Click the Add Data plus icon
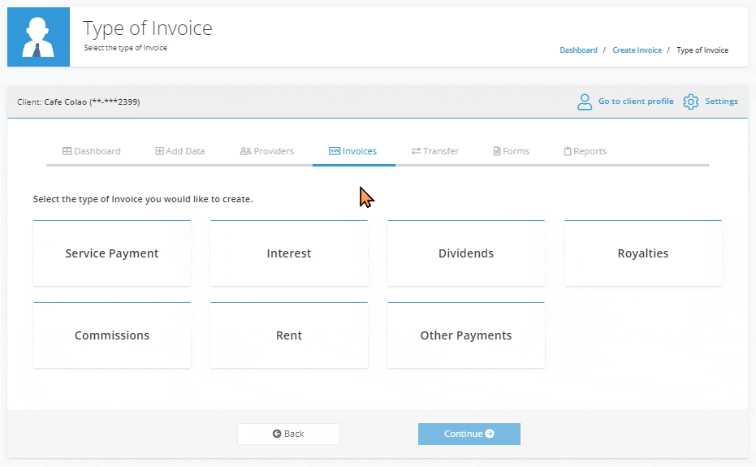Image resolution: width=756 pixels, height=467 pixels. 159,151
